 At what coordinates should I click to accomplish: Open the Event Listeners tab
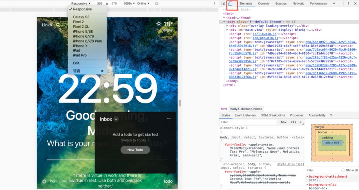[245, 115]
